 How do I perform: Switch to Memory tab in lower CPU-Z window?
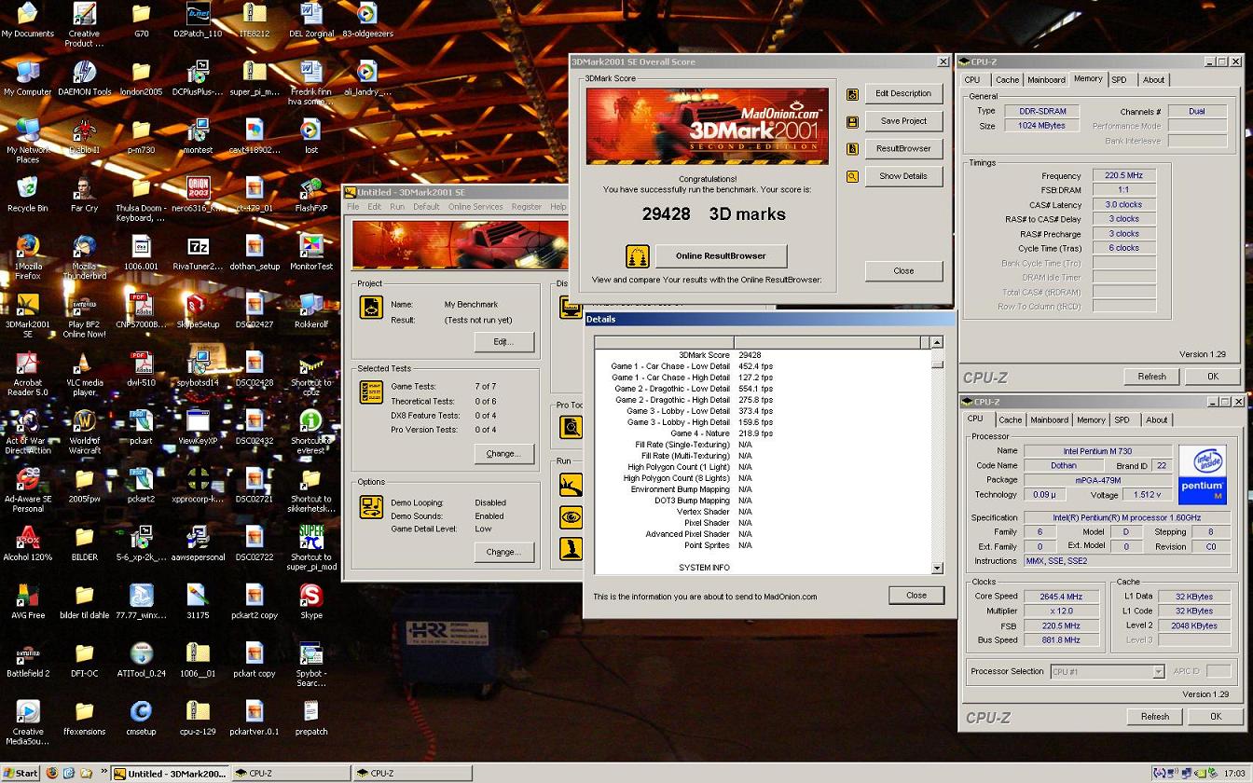[x=1091, y=420]
